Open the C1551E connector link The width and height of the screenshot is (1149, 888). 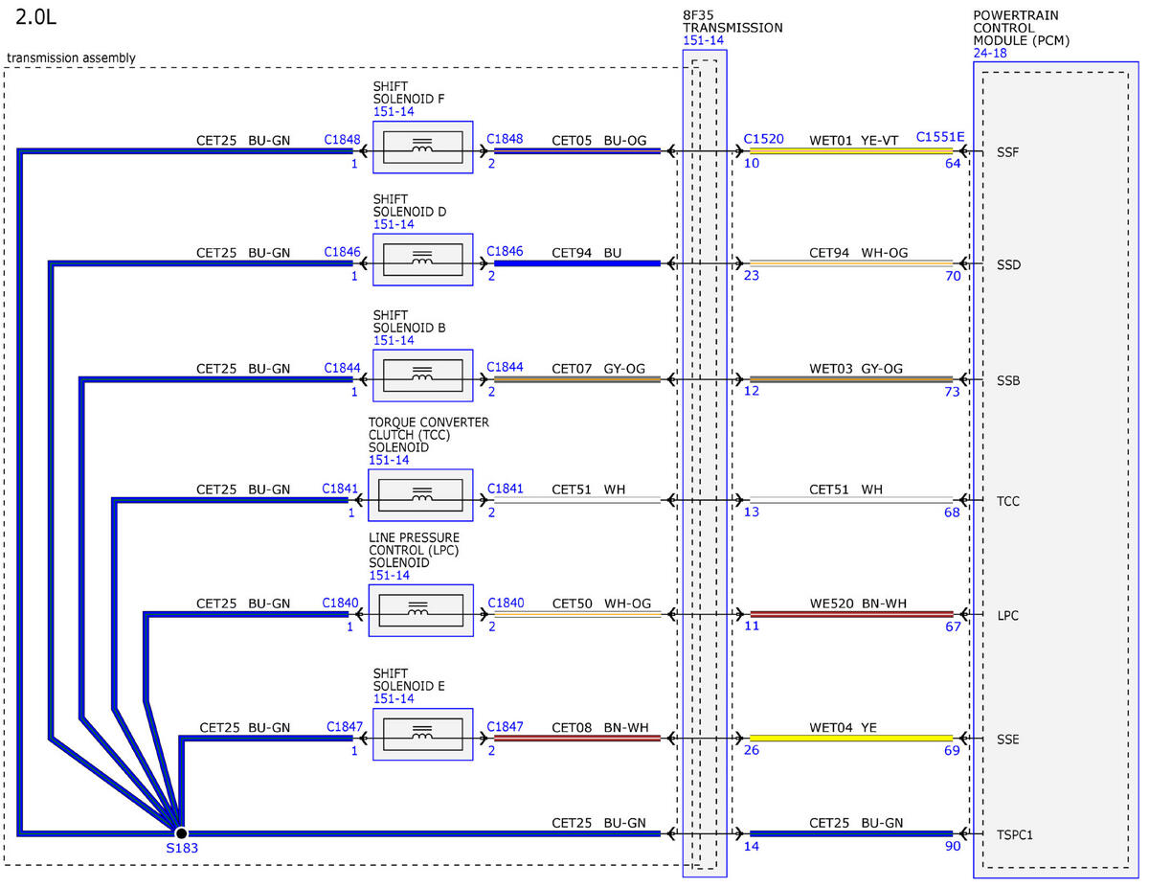tap(940, 137)
